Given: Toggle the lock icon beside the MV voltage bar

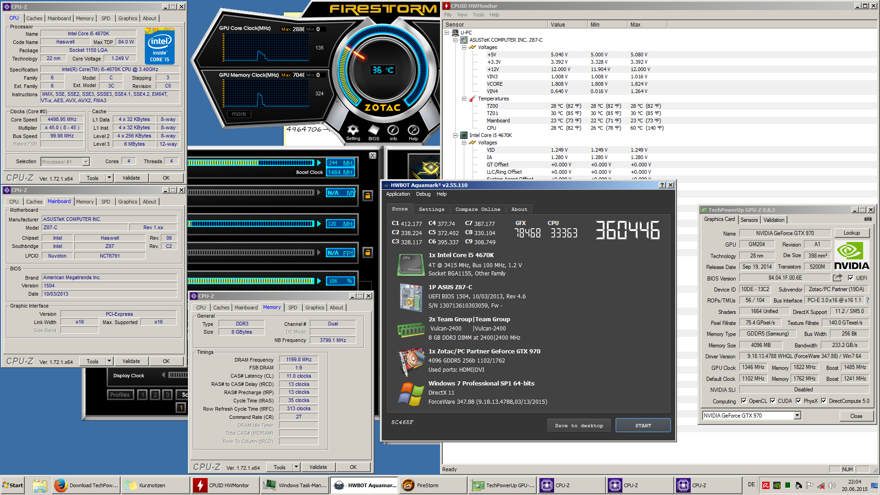Looking at the screenshot, I should point(367,196).
